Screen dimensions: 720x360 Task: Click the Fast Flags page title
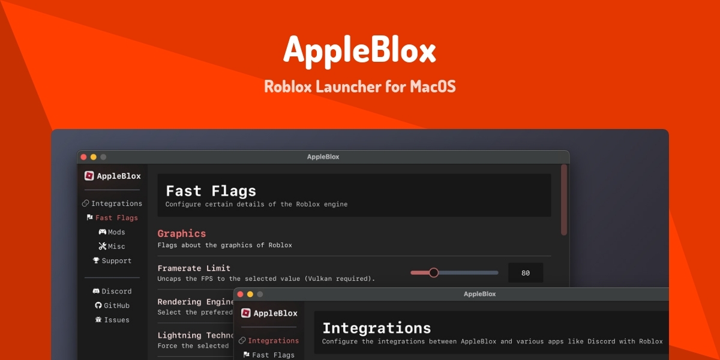coord(211,191)
